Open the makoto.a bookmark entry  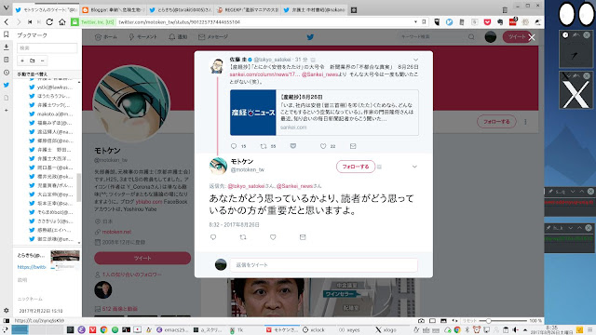(51, 114)
